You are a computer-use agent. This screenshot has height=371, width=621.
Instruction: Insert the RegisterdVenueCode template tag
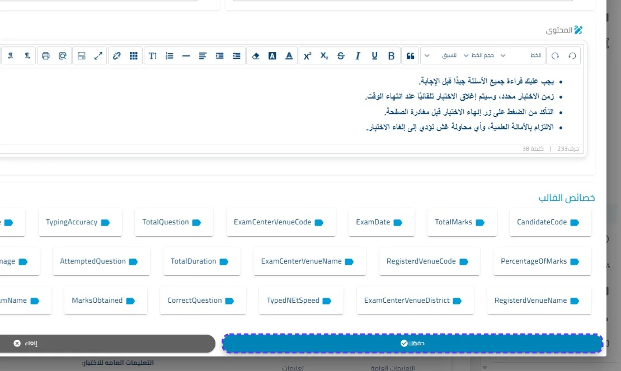(429, 261)
